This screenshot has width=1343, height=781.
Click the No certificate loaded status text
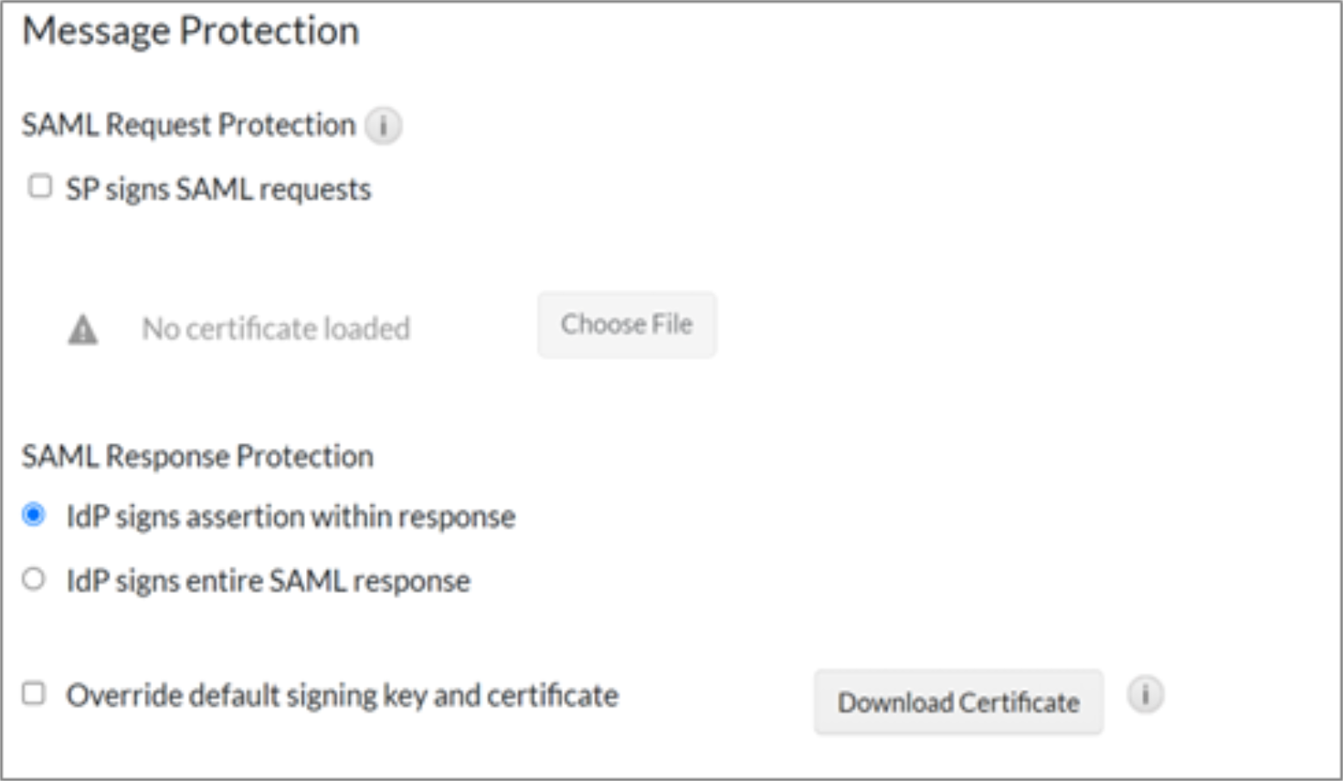pyautogui.click(x=276, y=328)
